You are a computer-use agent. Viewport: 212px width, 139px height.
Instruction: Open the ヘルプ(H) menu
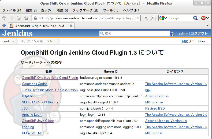(x=131, y=10)
